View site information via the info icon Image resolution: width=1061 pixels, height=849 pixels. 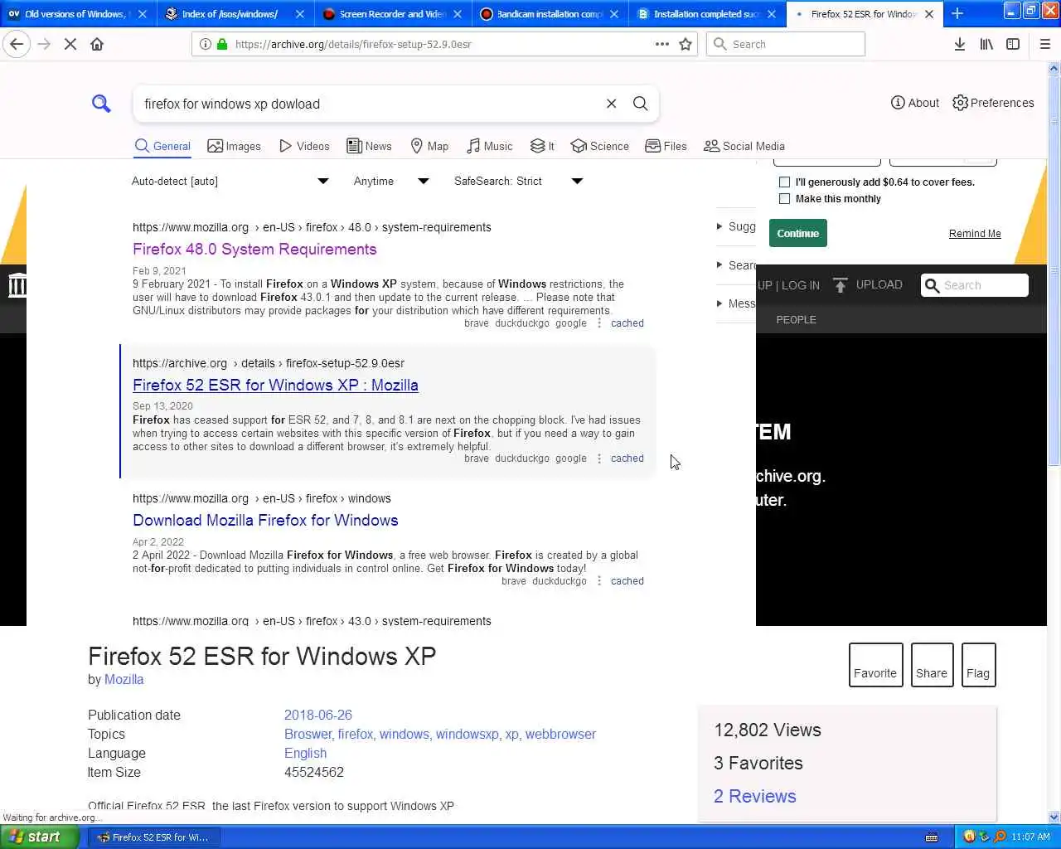pos(205,44)
